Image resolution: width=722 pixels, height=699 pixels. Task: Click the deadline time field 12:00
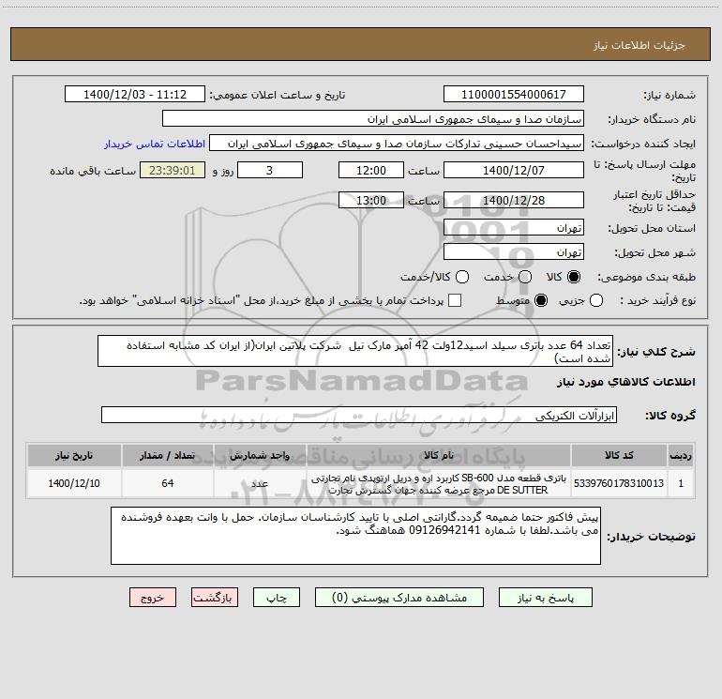[x=371, y=170]
